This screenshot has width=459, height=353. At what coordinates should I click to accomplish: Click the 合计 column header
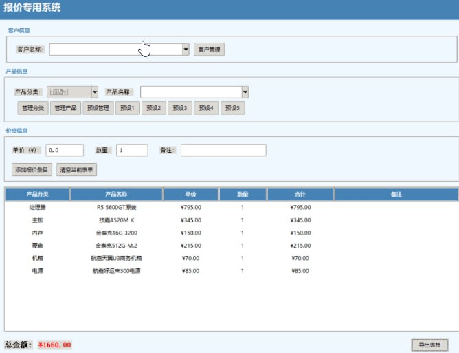pyautogui.click(x=300, y=195)
